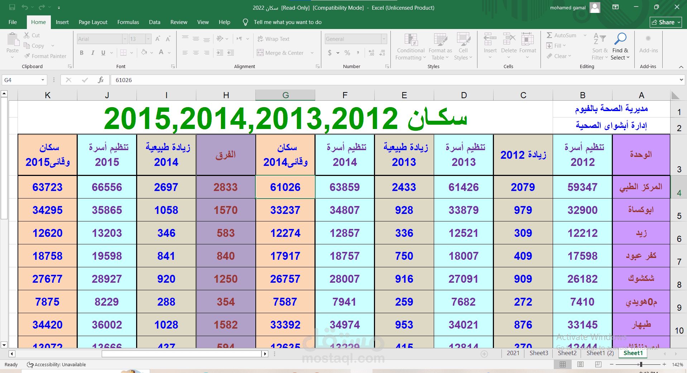
Task: Click the Sort & Filter button
Action: [600, 47]
